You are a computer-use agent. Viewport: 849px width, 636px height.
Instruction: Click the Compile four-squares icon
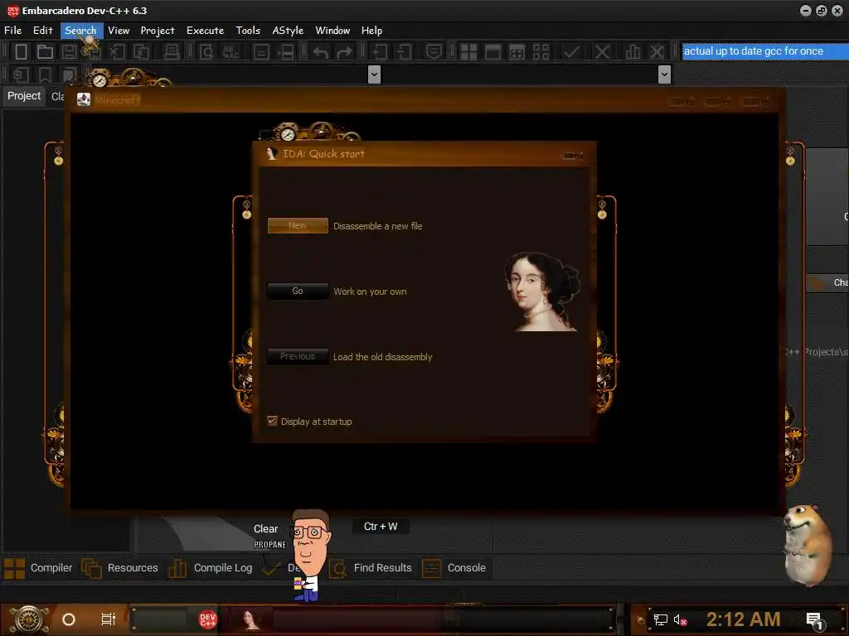click(469, 52)
